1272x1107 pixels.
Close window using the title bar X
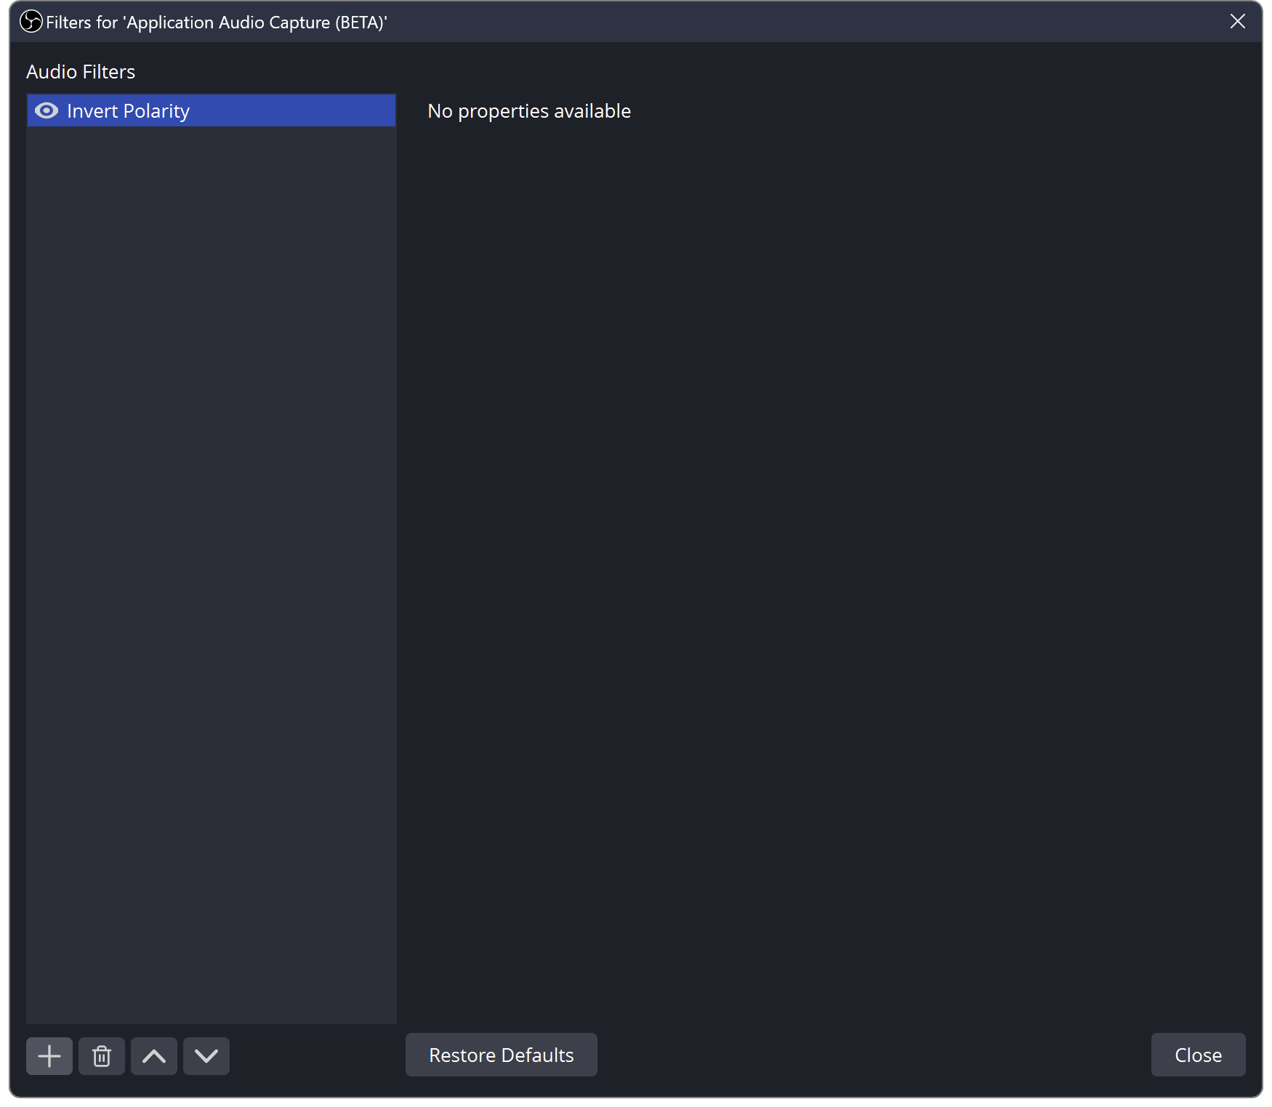coord(1237,22)
